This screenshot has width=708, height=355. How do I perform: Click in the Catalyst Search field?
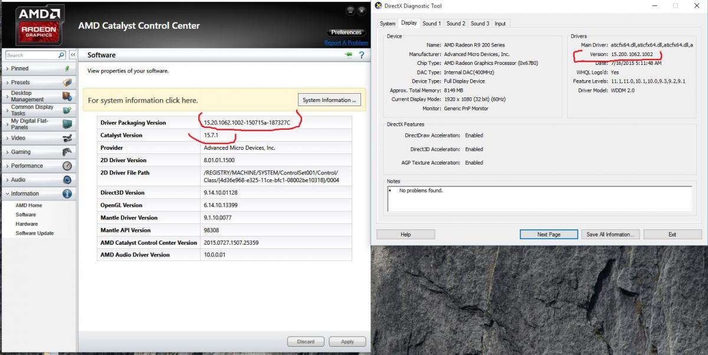pos(31,55)
